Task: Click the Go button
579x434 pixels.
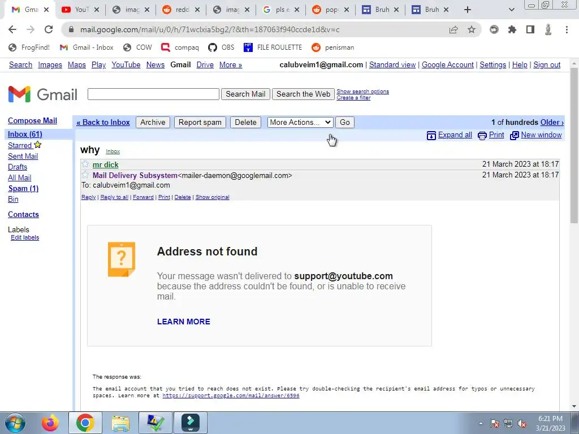Action: (345, 122)
